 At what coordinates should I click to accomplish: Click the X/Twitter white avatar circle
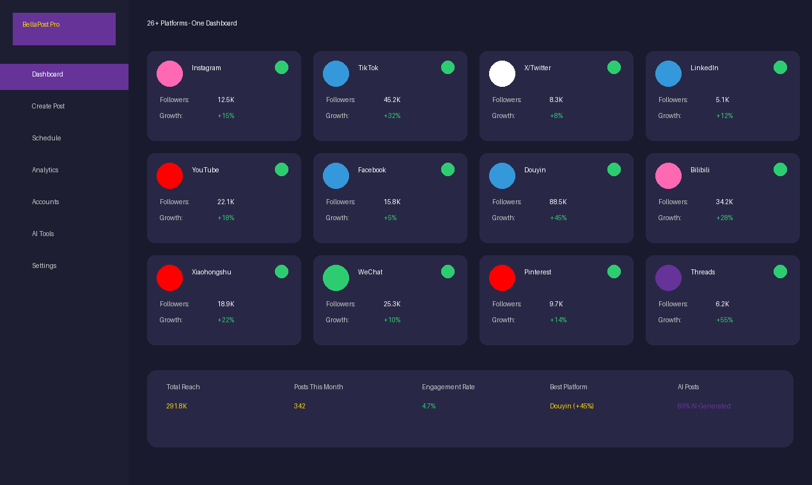(x=502, y=73)
